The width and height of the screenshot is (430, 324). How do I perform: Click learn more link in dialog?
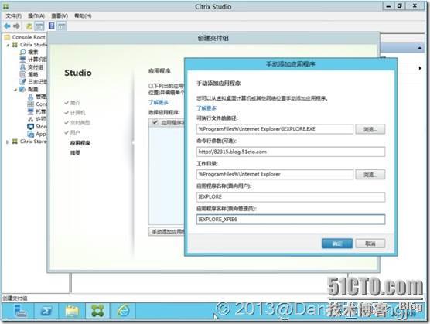point(206,108)
